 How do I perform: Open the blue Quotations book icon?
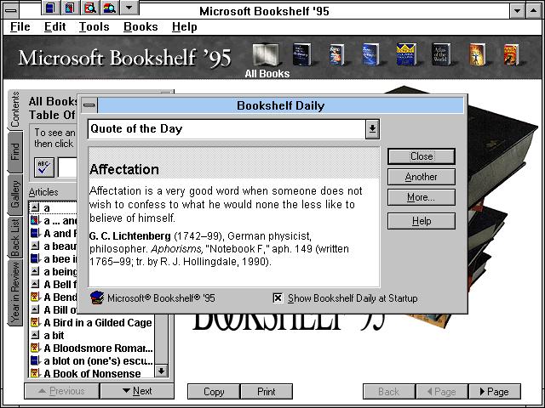pos(370,54)
